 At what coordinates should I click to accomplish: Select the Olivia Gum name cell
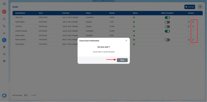click(19, 17)
